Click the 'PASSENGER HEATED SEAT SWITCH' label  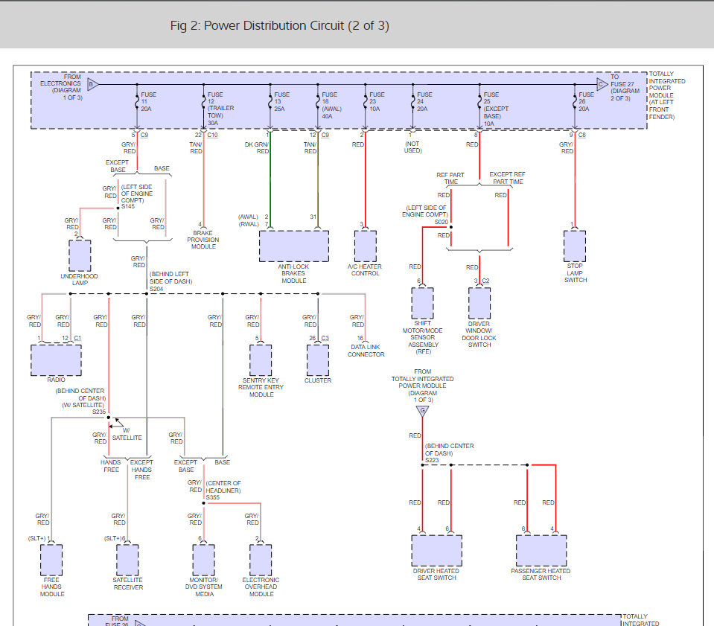click(541, 574)
